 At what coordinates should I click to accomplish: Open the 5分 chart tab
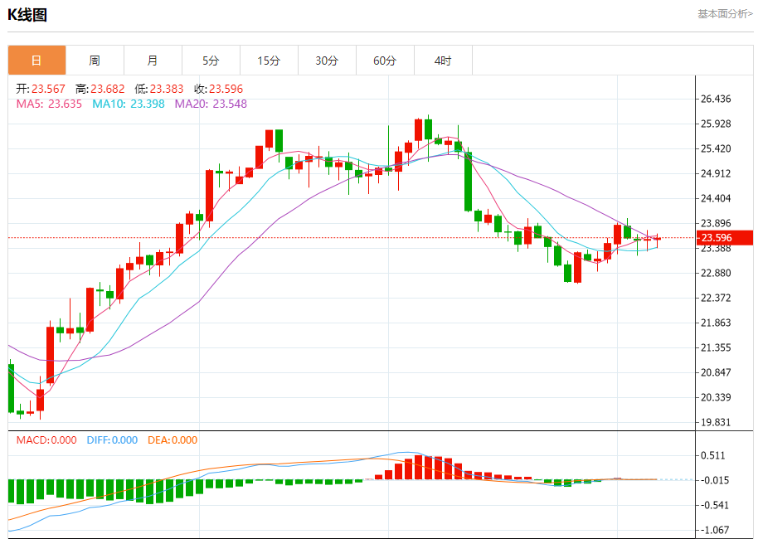click(211, 61)
